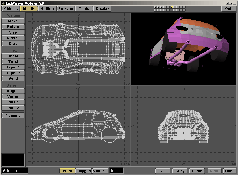The image size is (238, 175).
Task: Toggle background layer 1 in bottom row
Action: tap(156, 10)
